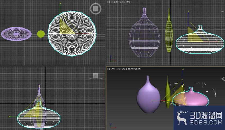
Task: Select the green spindle object in perspective view
Action: click(x=168, y=93)
